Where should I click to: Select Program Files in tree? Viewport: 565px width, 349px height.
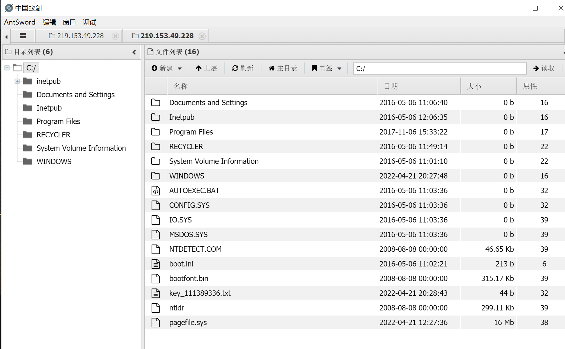58,121
